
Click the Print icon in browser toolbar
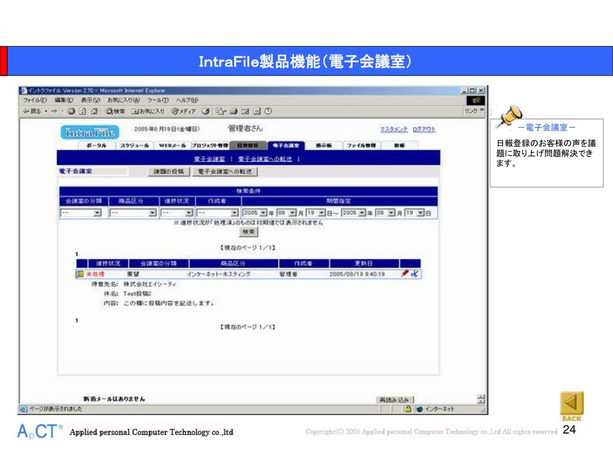coord(234,111)
